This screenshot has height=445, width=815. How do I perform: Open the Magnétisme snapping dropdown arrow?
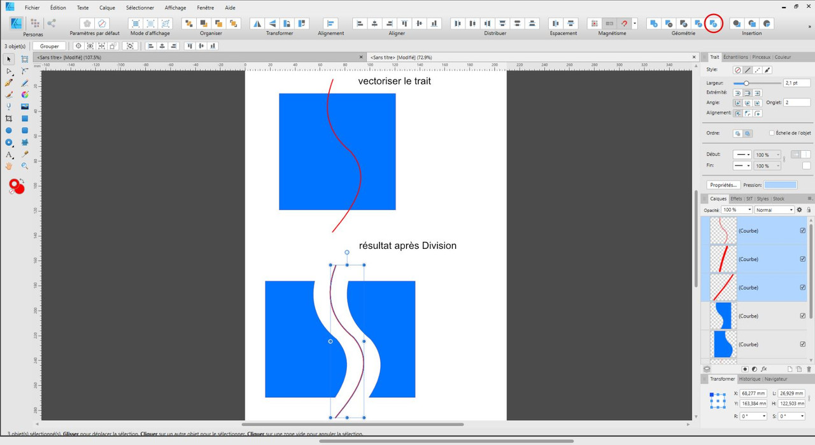point(635,24)
